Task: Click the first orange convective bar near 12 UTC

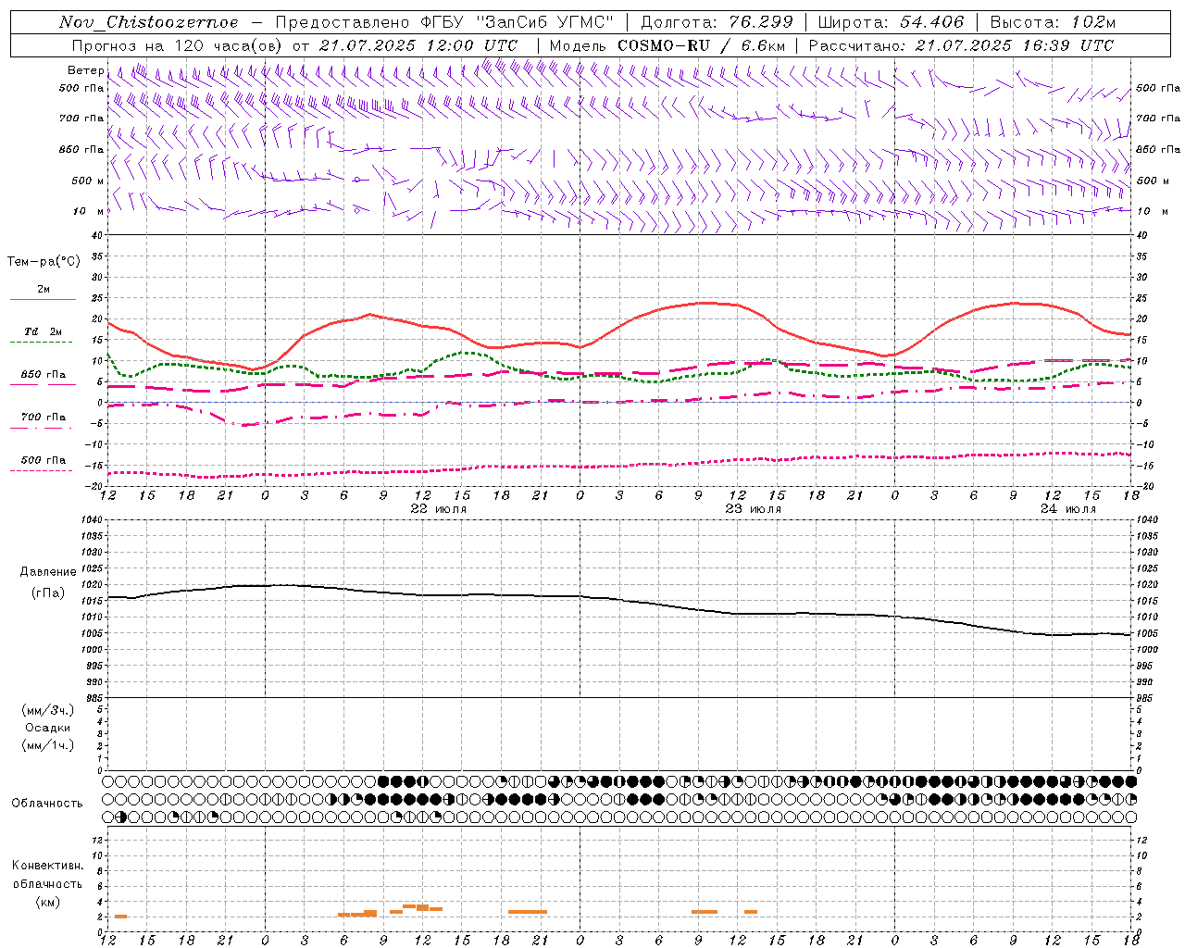Action: [120, 917]
